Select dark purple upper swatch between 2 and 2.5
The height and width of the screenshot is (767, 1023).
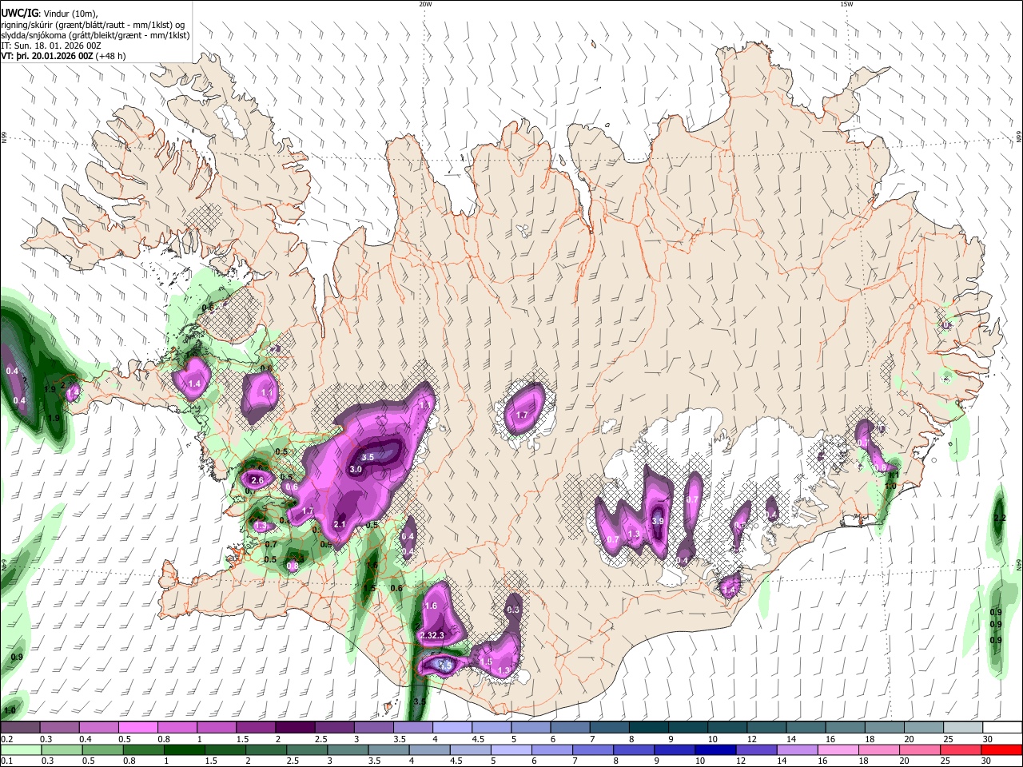click(x=295, y=728)
